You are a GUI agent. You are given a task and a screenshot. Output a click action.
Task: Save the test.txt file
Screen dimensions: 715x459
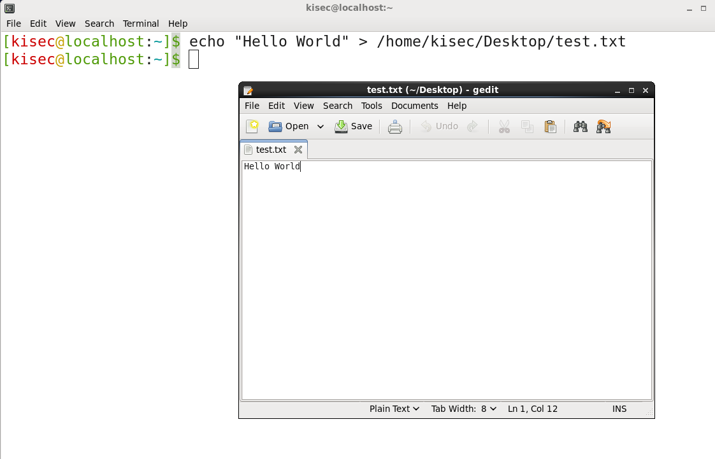[x=354, y=126]
